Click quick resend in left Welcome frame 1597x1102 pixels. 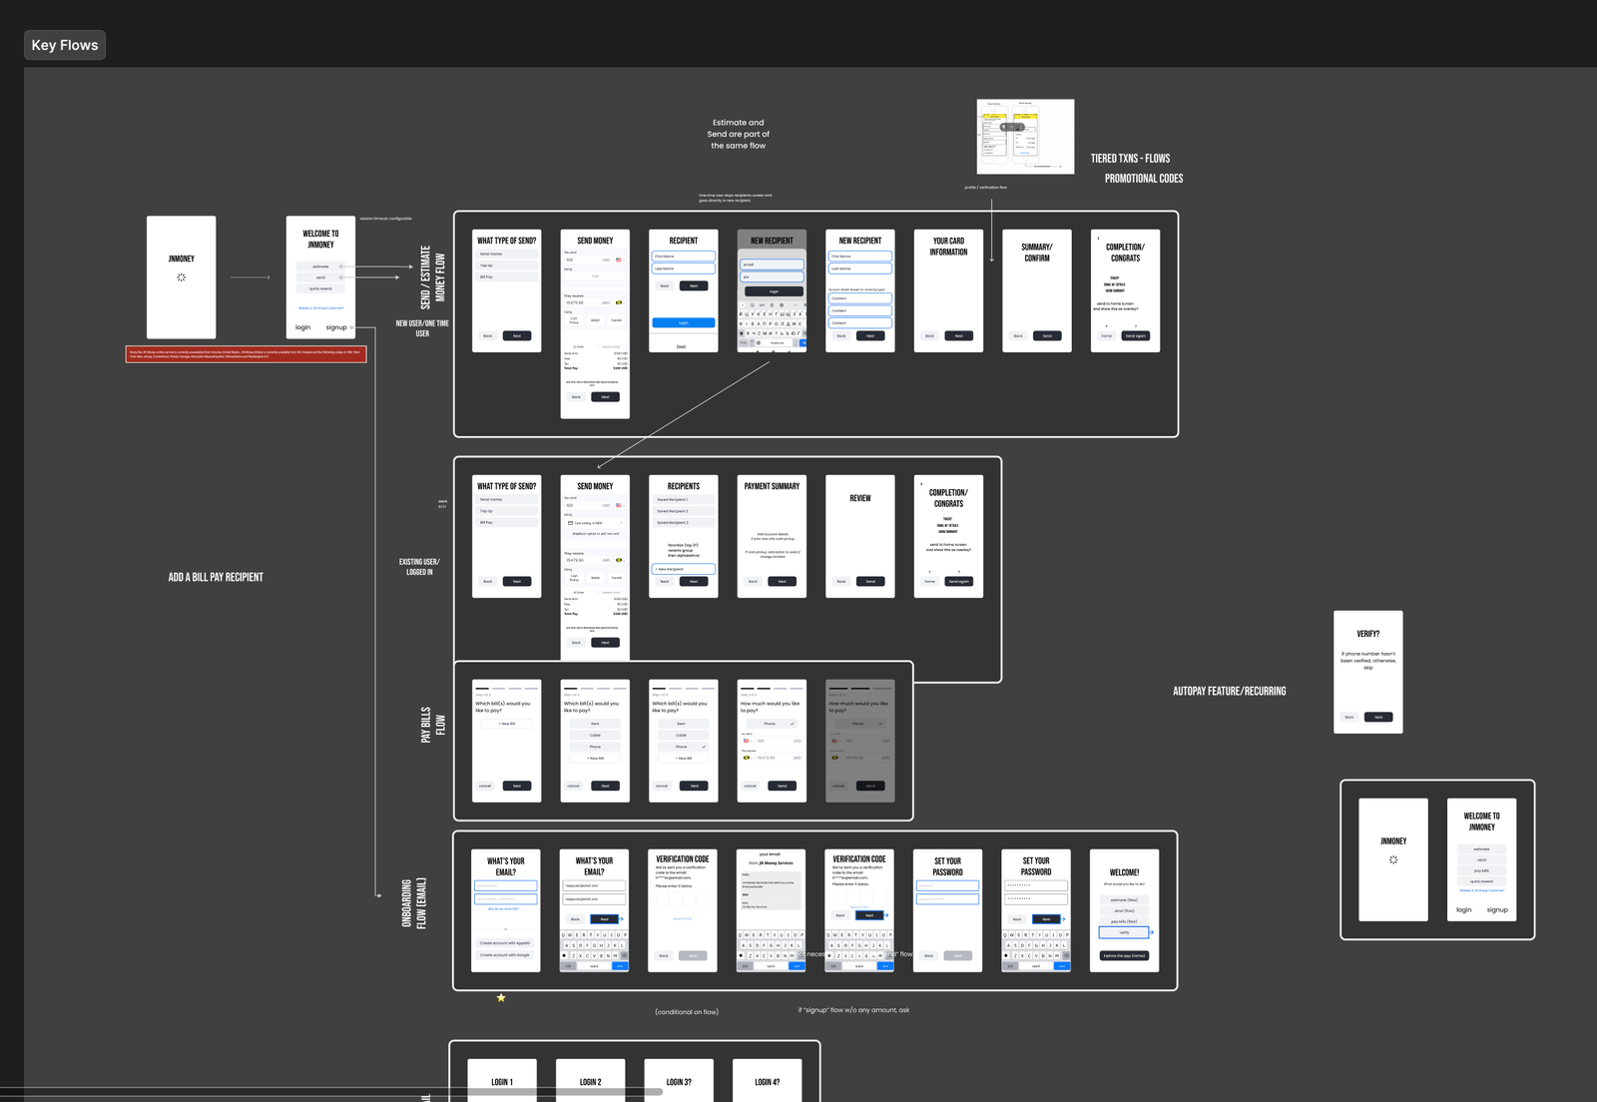point(320,288)
